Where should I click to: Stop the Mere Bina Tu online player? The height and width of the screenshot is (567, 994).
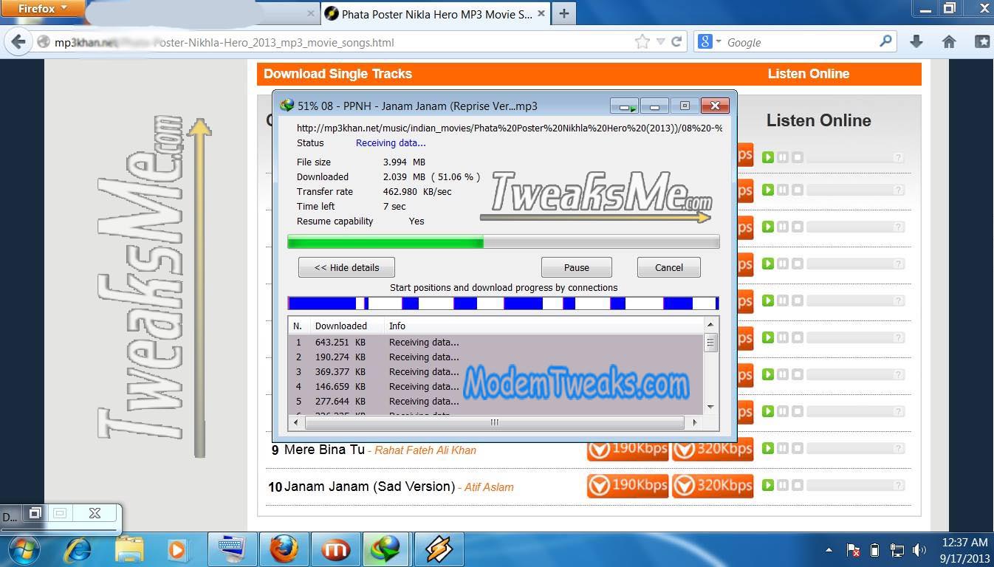tap(798, 448)
